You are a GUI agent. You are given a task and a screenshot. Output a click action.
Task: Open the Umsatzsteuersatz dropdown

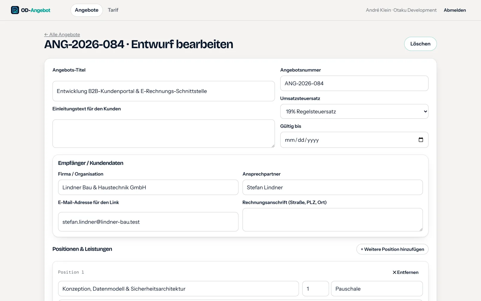[354, 111]
